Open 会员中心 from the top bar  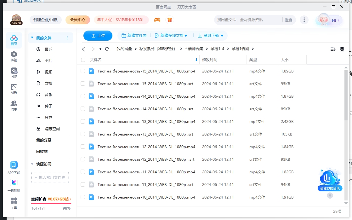(x=77, y=20)
